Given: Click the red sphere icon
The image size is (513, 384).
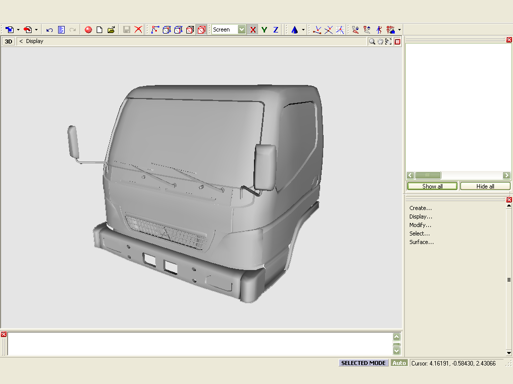Looking at the screenshot, I should pyautogui.click(x=88, y=30).
